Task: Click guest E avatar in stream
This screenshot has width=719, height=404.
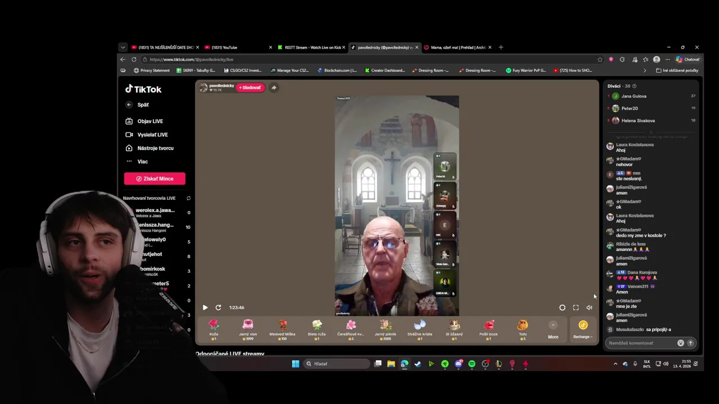Action: [x=445, y=225]
